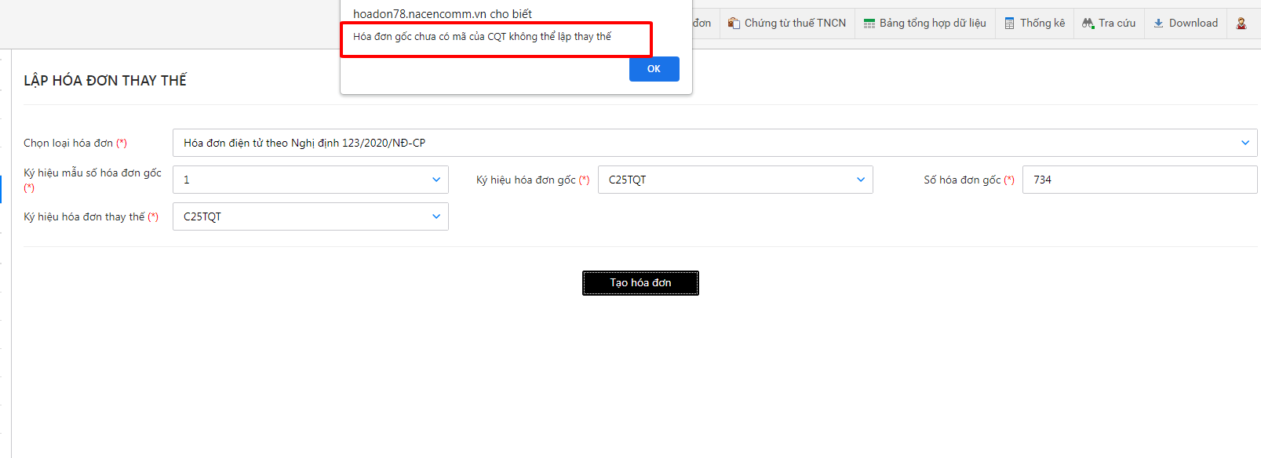Open the user avatar icon in the top bar
The image size is (1261, 458).
1241,24
